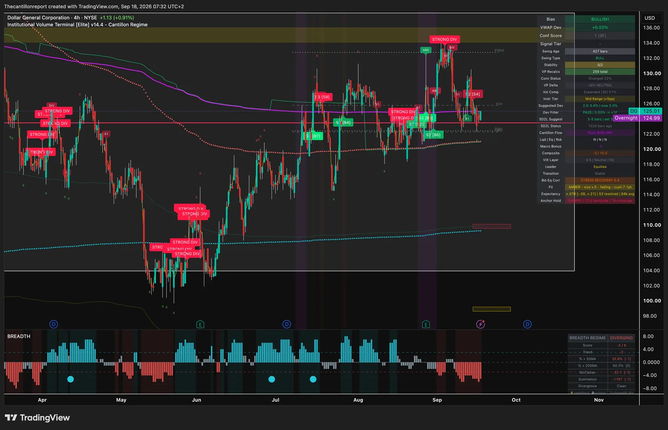The width and height of the screenshot is (668, 430).
Task: Click the Jun label on the time axis
Action: (x=196, y=400)
